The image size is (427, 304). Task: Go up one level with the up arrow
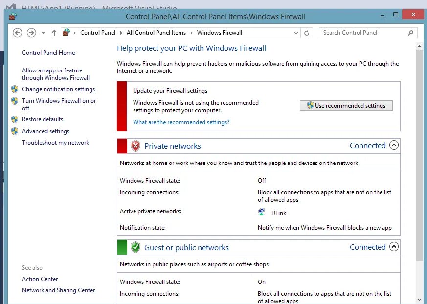coord(54,33)
